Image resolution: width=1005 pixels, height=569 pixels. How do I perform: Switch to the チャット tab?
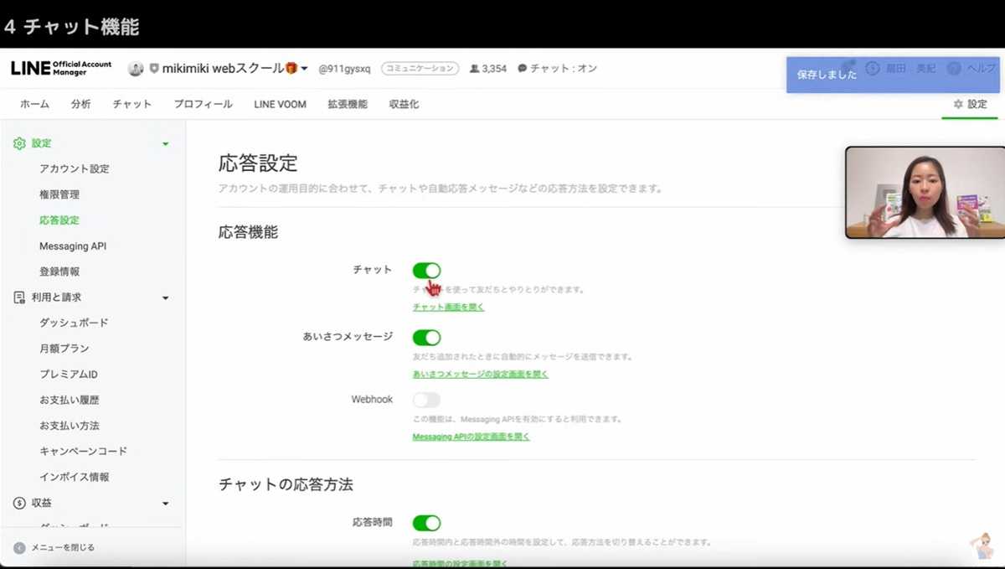pyautogui.click(x=132, y=105)
